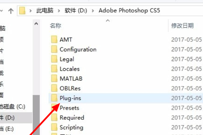Open E: drive in navigation pane
This screenshot has height=135, width=203.
pos(7,129)
